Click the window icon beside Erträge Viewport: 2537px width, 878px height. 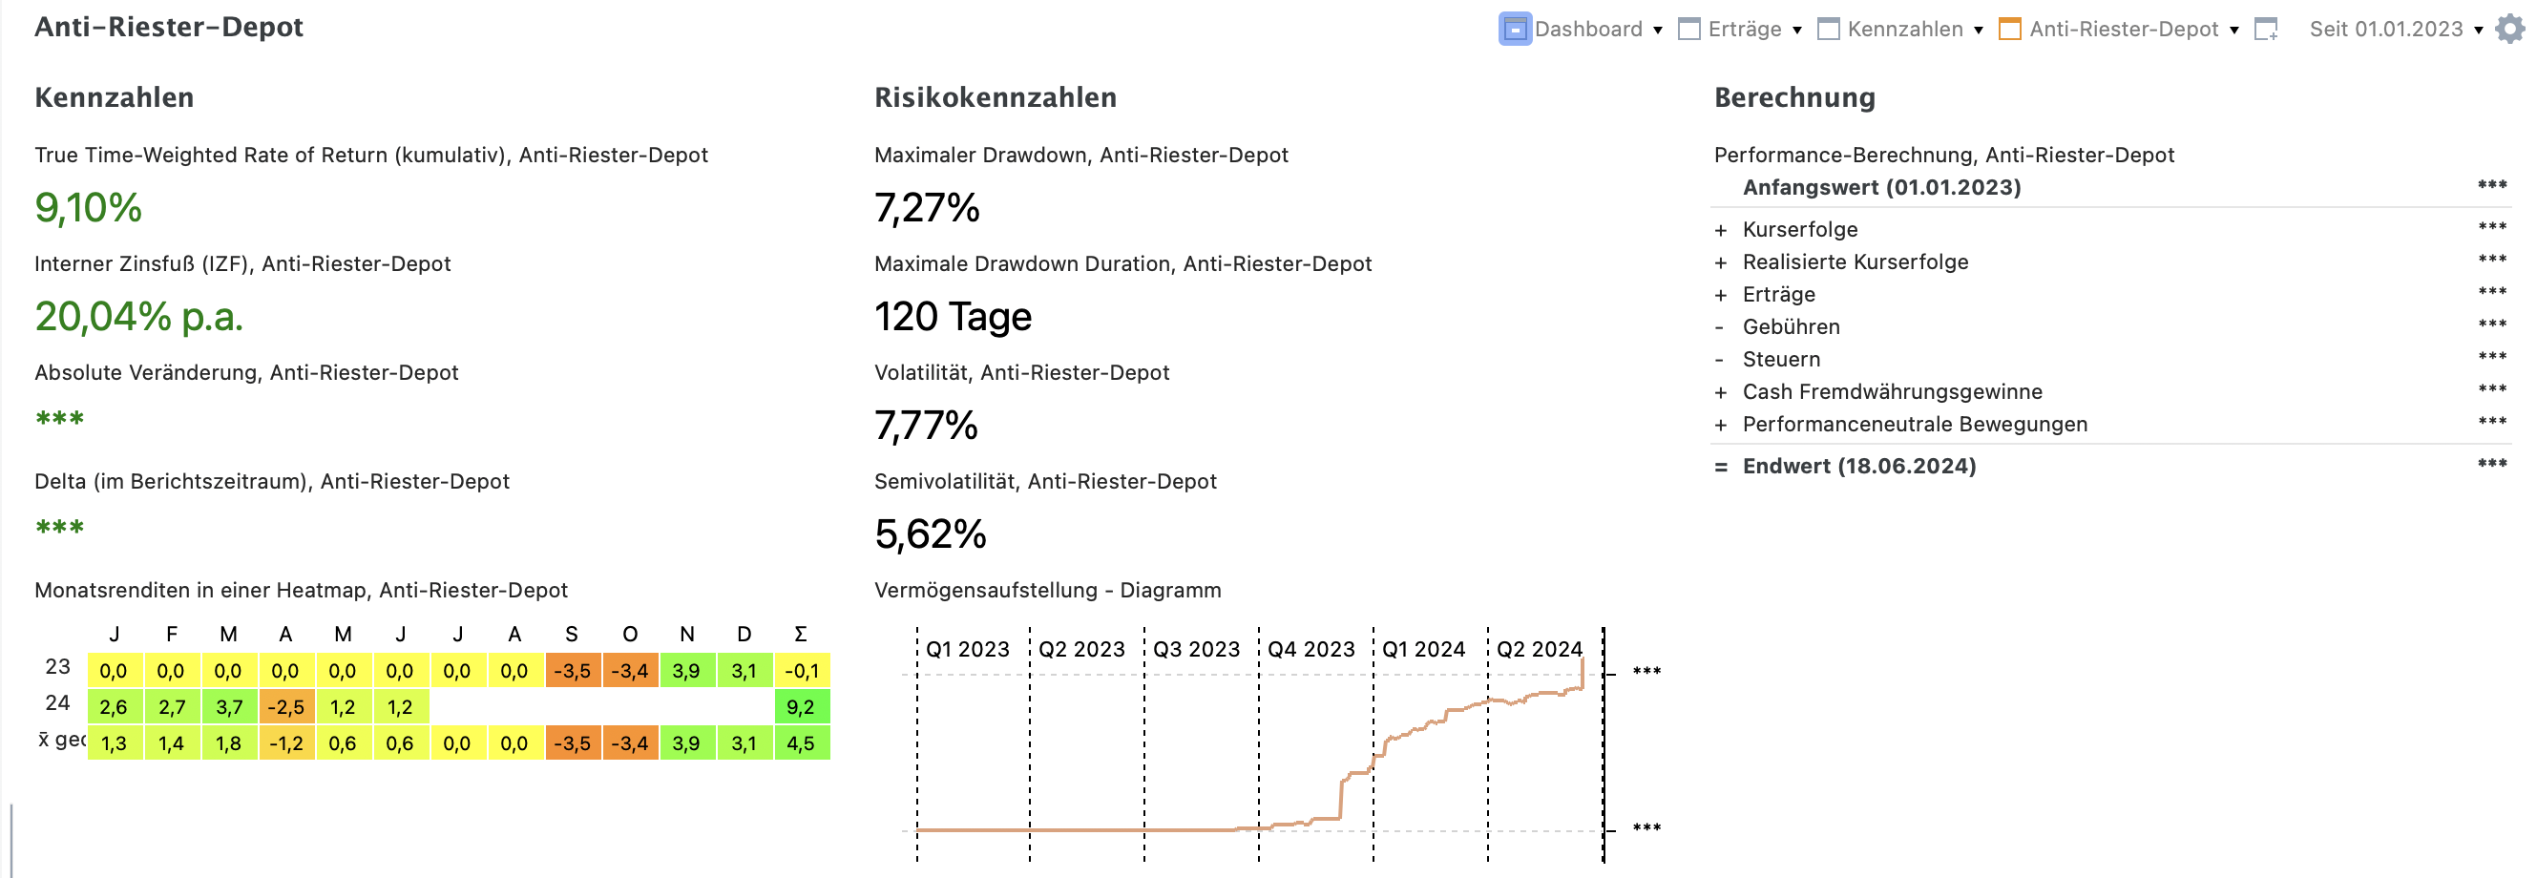coord(1689,30)
